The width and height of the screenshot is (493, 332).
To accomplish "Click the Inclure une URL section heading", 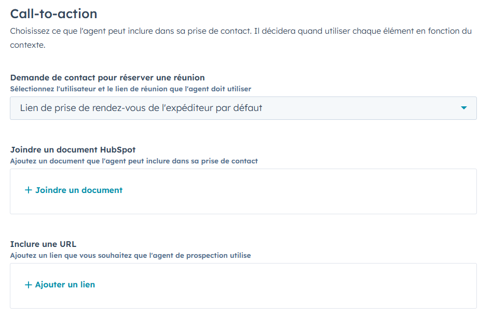I will click(43, 244).
